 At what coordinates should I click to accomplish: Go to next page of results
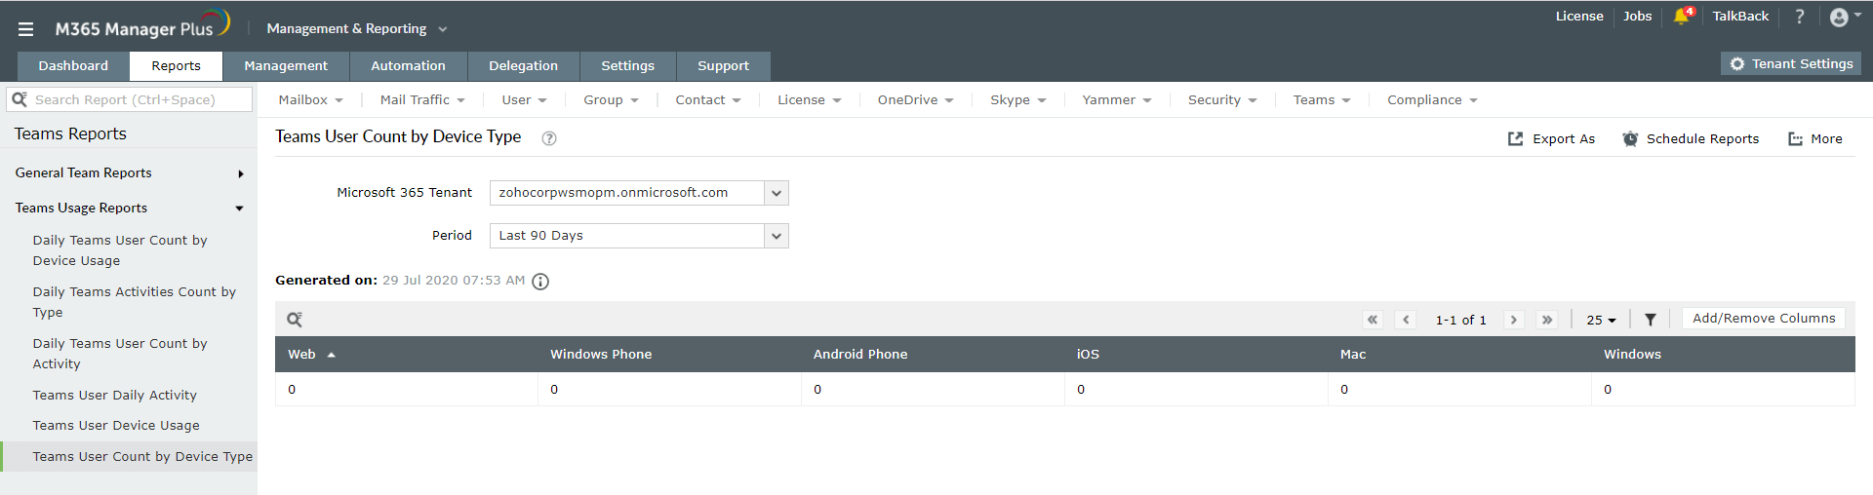(1514, 320)
